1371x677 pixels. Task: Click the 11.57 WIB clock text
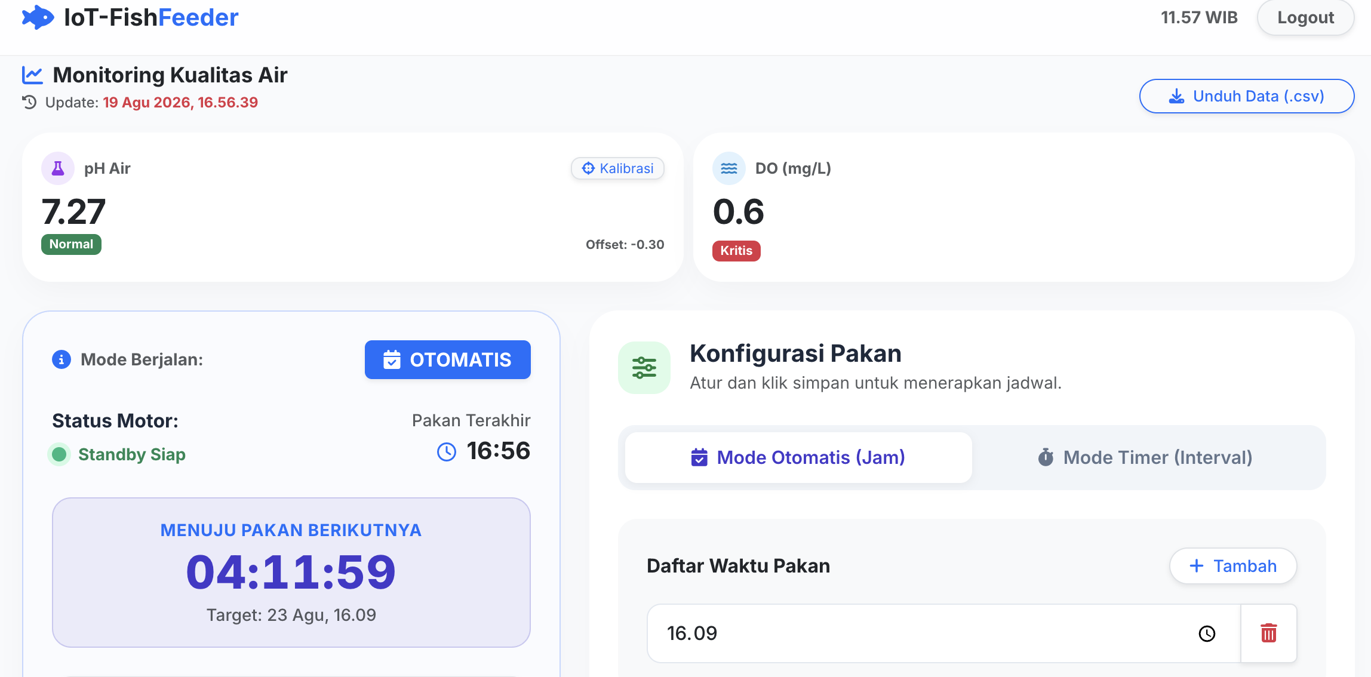1200,17
